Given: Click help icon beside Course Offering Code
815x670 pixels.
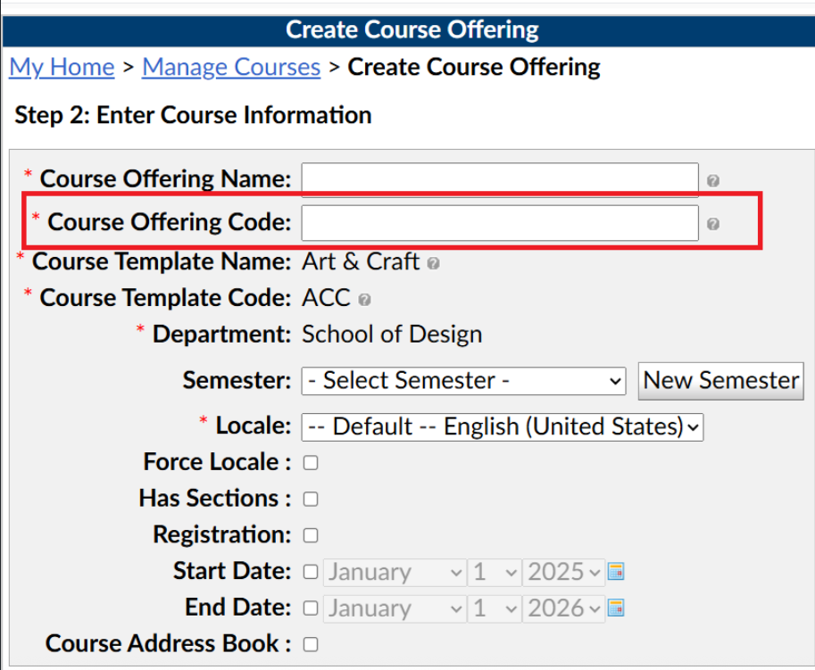Looking at the screenshot, I should point(713,224).
